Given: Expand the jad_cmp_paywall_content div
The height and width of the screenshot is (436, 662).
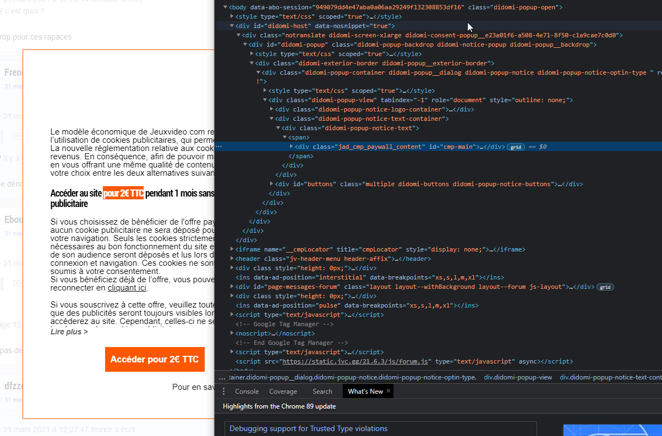Looking at the screenshot, I should point(292,147).
